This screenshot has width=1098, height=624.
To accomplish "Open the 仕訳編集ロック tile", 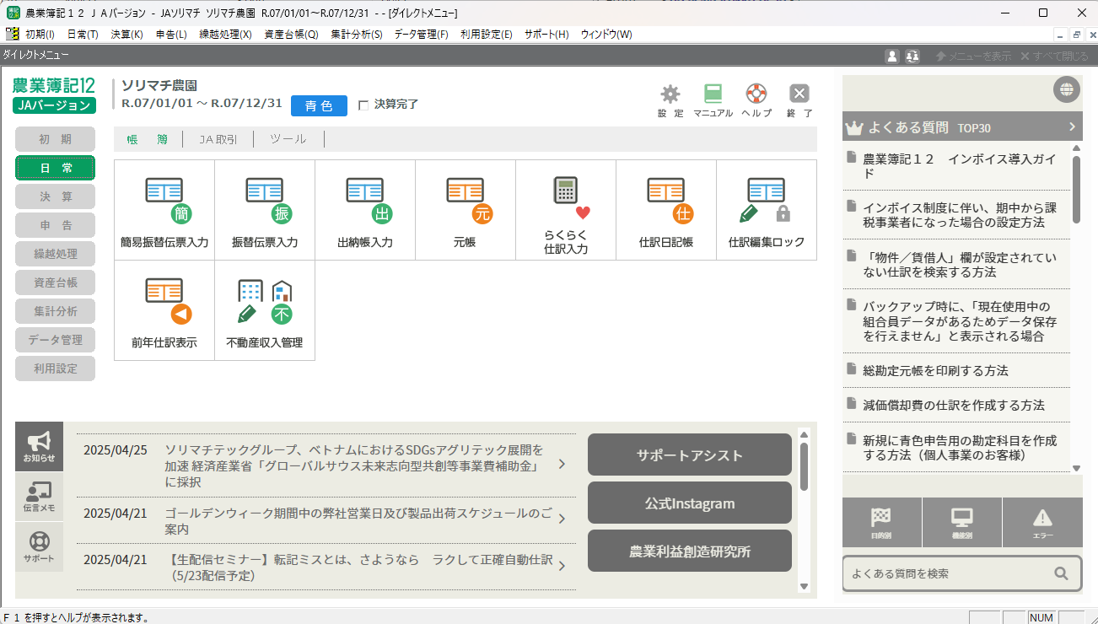I will coord(767,210).
